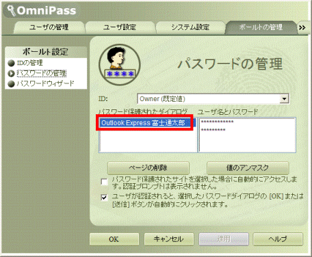
Task: Open パスワードウィザード in the sidebar
Action: pos(45,83)
